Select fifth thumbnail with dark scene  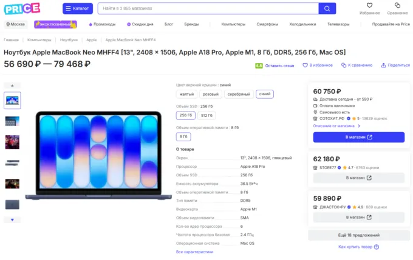pos(12,184)
